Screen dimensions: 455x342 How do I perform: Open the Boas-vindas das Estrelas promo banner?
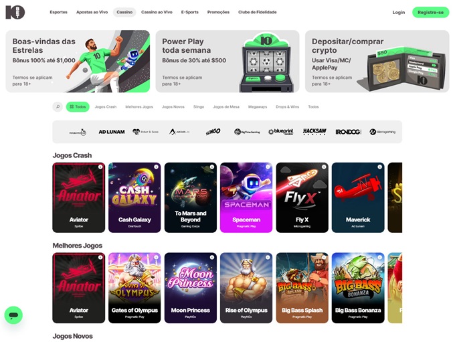[78, 62]
